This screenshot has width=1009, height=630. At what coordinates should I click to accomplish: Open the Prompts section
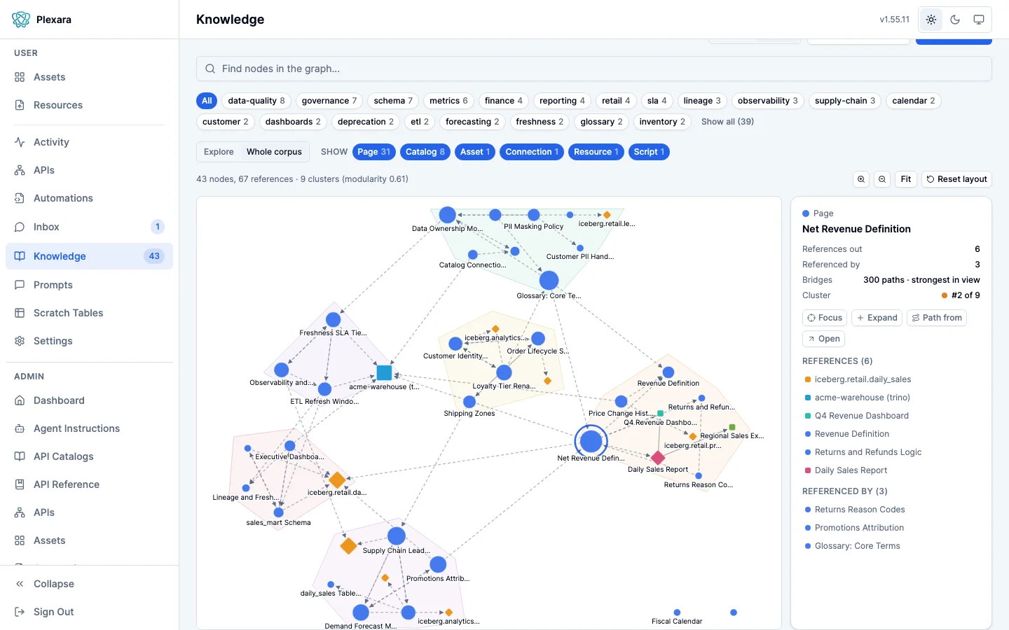coord(89,285)
